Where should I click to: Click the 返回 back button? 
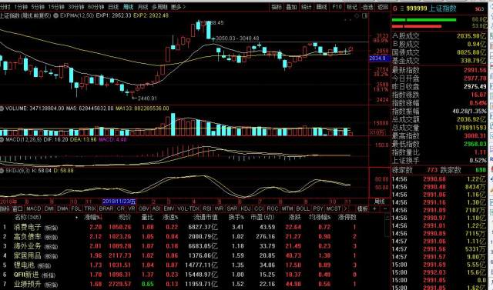pos(383,7)
